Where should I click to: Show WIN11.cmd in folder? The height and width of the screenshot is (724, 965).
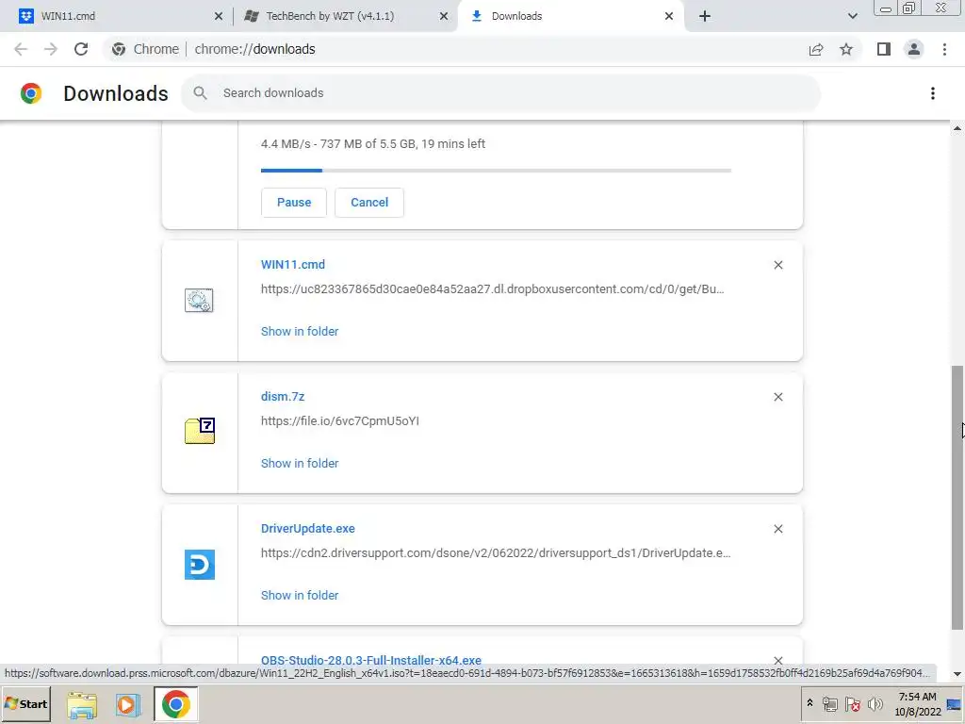click(x=300, y=331)
